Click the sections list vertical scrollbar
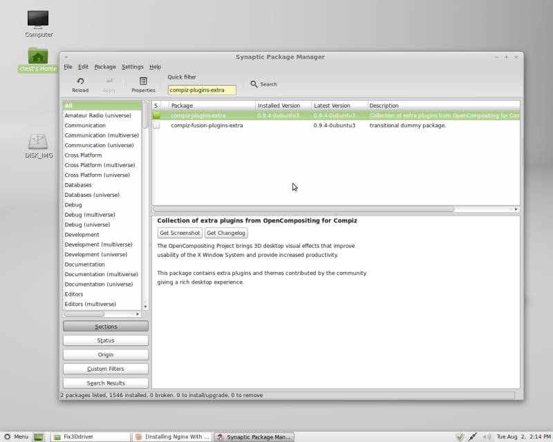The height and width of the screenshot is (442, 553). [x=145, y=115]
